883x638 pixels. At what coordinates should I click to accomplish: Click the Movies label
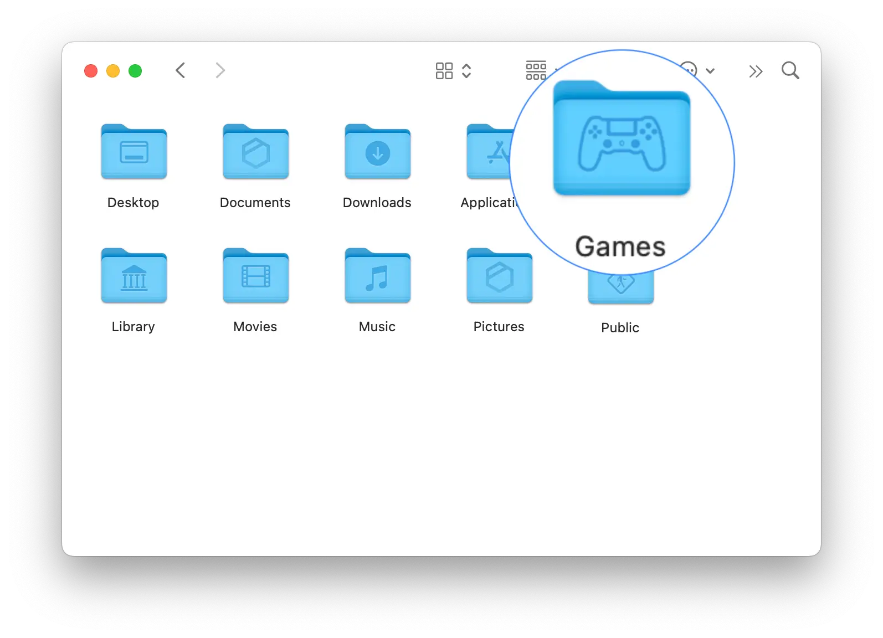(x=255, y=327)
